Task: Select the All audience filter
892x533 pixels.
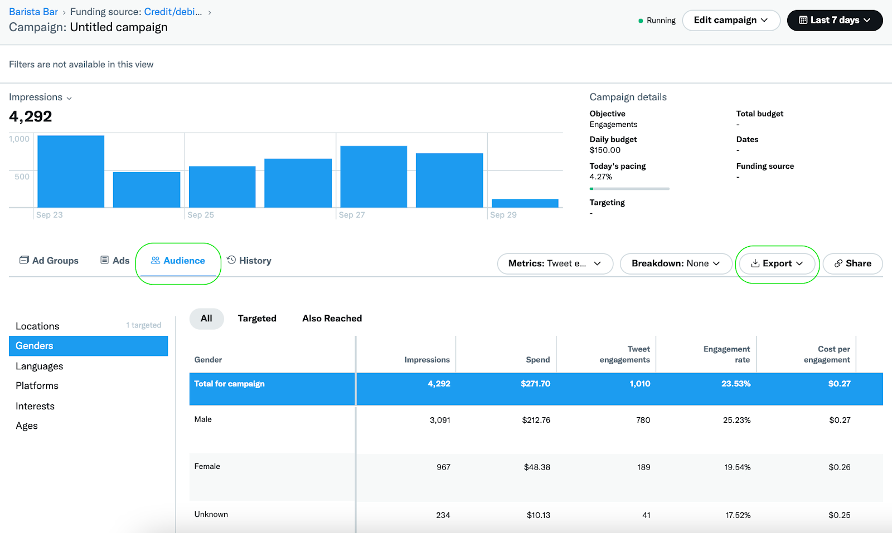Action: (206, 319)
